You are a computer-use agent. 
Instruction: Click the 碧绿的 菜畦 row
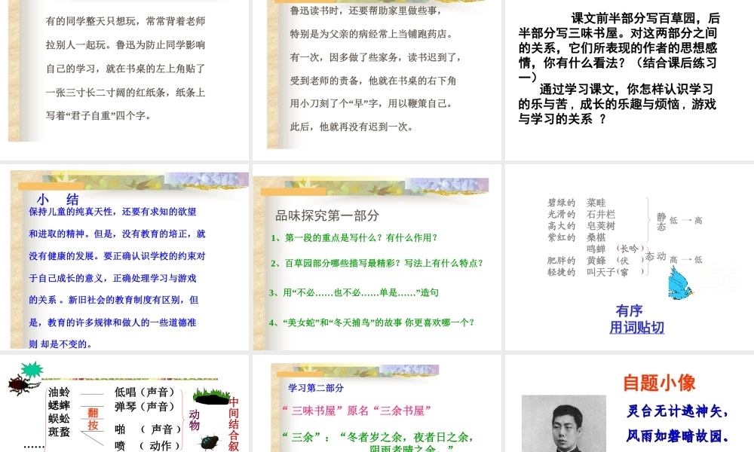576,203
